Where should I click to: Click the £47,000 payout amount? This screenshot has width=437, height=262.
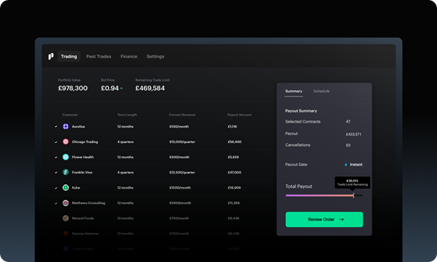click(234, 173)
